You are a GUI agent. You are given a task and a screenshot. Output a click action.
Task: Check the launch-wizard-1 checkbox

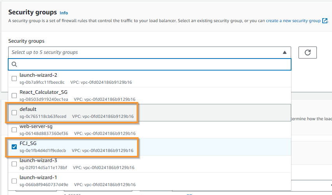(14, 181)
